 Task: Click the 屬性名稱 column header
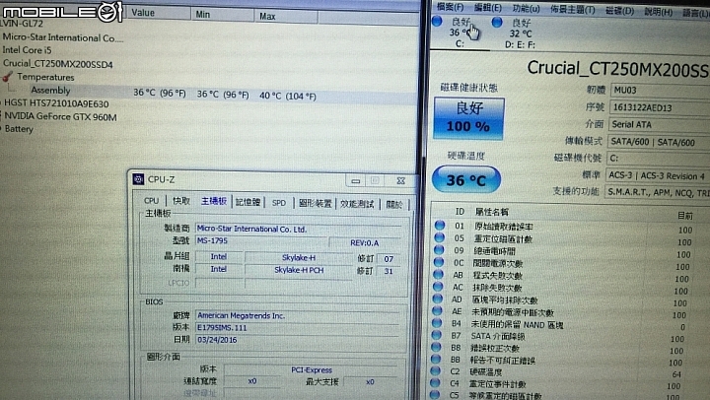tap(492, 212)
